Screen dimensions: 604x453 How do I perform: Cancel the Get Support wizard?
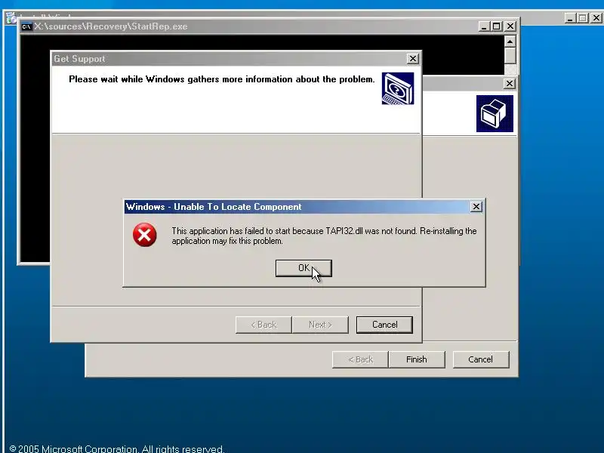(x=384, y=325)
